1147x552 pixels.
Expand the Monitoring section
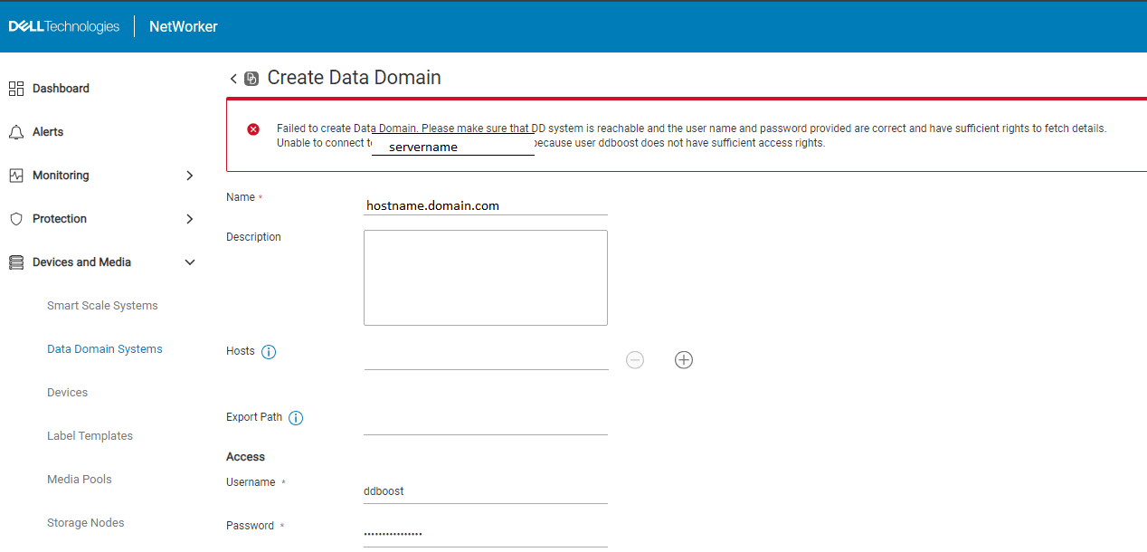(x=190, y=175)
